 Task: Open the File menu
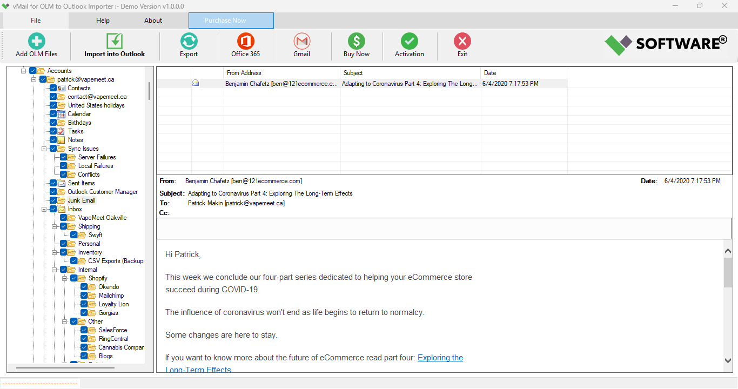pyautogui.click(x=36, y=21)
